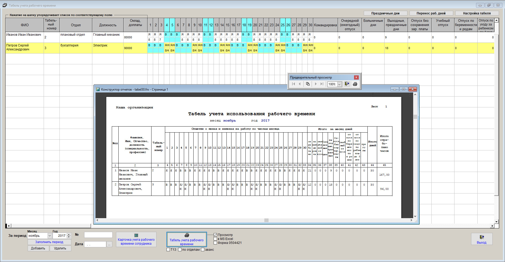This screenshot has width=505, height=262.
Task: Open the 100% zoom dropdown
Action: pyautogui.click(x=339, y=84)
